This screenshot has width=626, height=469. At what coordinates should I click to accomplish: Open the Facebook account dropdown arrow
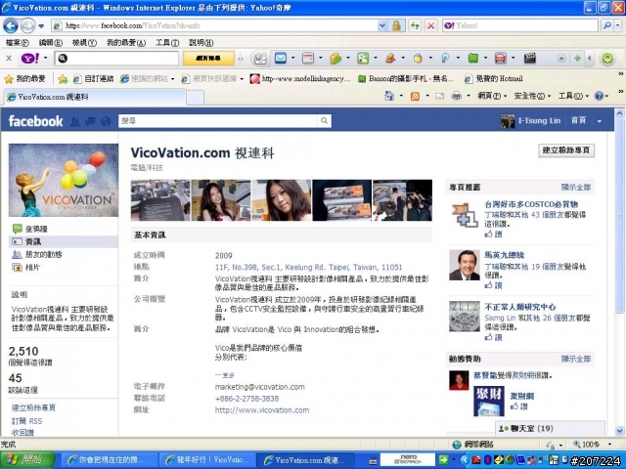pos(600,121)
